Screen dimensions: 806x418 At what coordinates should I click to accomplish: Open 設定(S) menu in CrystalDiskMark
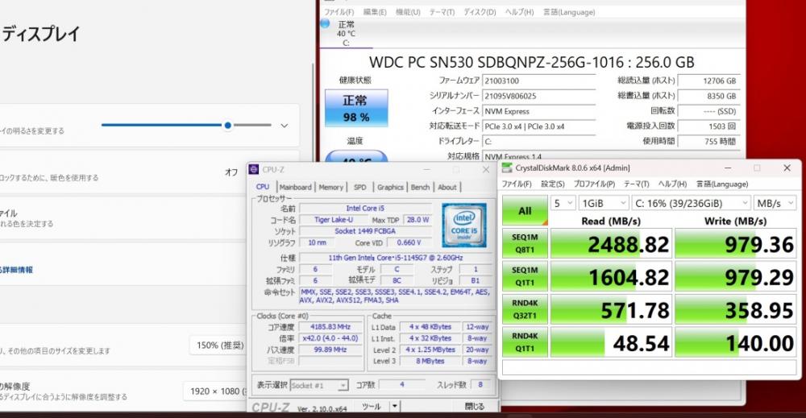(x=553, y=184)
